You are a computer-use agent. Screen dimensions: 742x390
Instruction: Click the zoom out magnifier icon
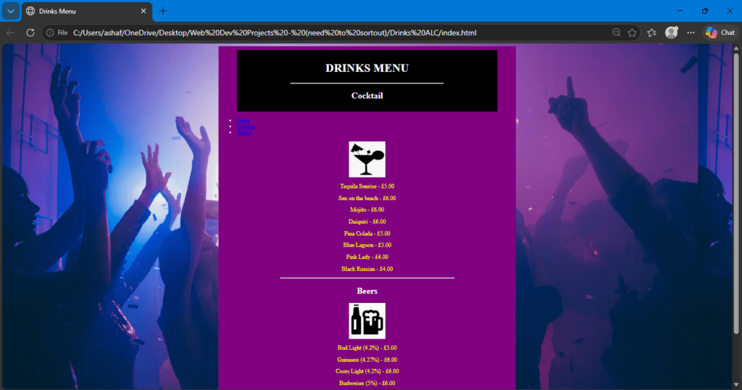[x=616, y=33]
